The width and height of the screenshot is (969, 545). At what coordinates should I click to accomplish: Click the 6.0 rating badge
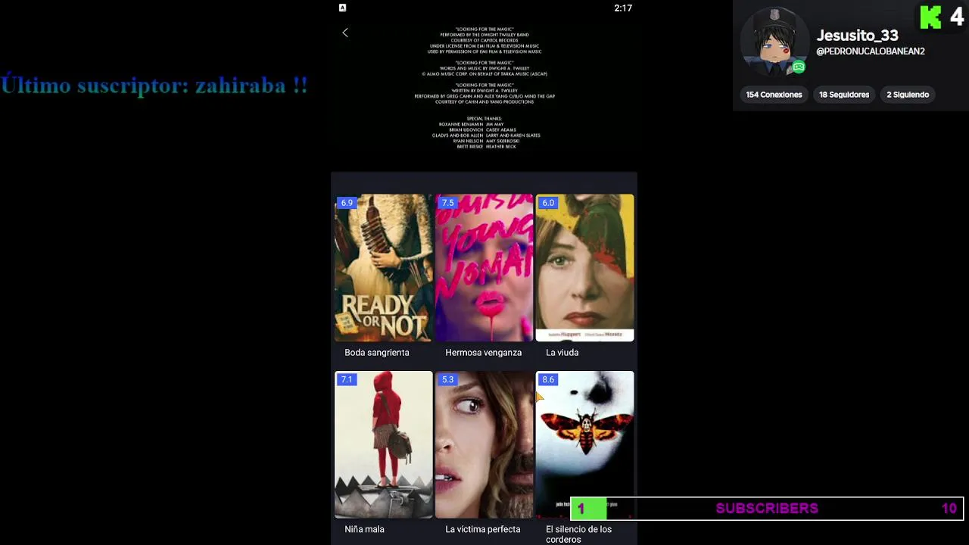[548, 203]
